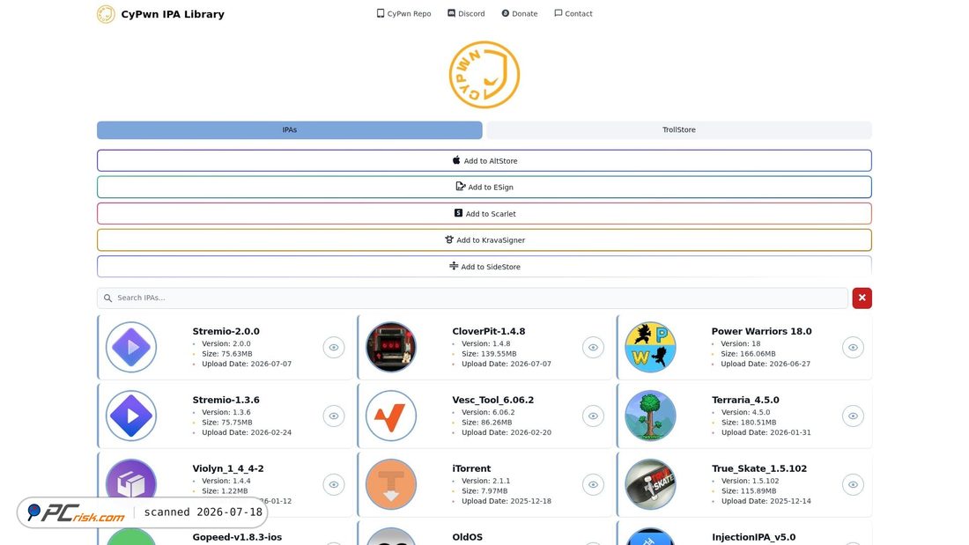Open the CloverPit-1.4.8 app icon

(390, 347)
